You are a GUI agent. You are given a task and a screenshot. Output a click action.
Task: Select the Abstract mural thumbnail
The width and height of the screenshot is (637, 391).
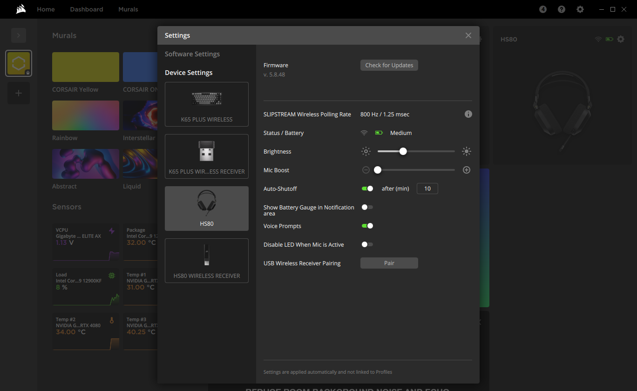tap(86, 164)
